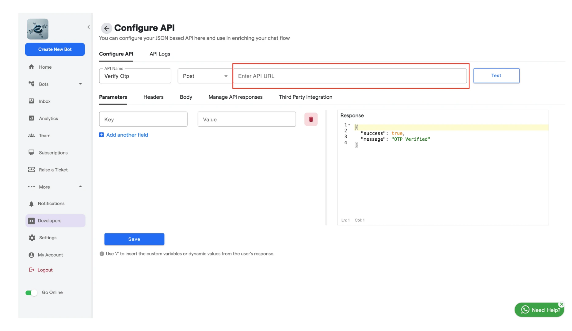This screenshot has height=331, width=572.
Task: Open My Account in the sidebar
Action: pyautogui.click(x=50, y=255)
